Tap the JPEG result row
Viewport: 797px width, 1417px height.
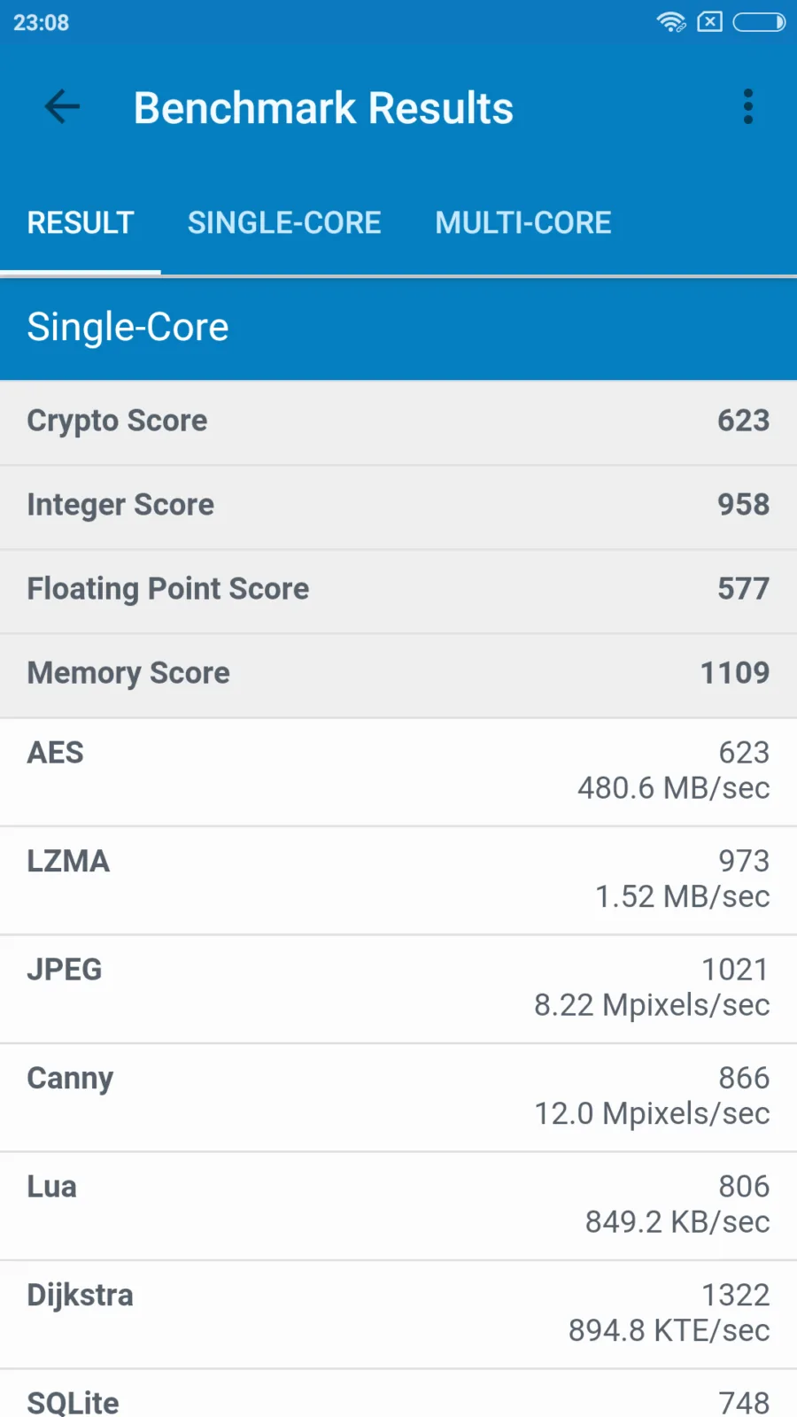pyautogui.click(x=398, y=988)
